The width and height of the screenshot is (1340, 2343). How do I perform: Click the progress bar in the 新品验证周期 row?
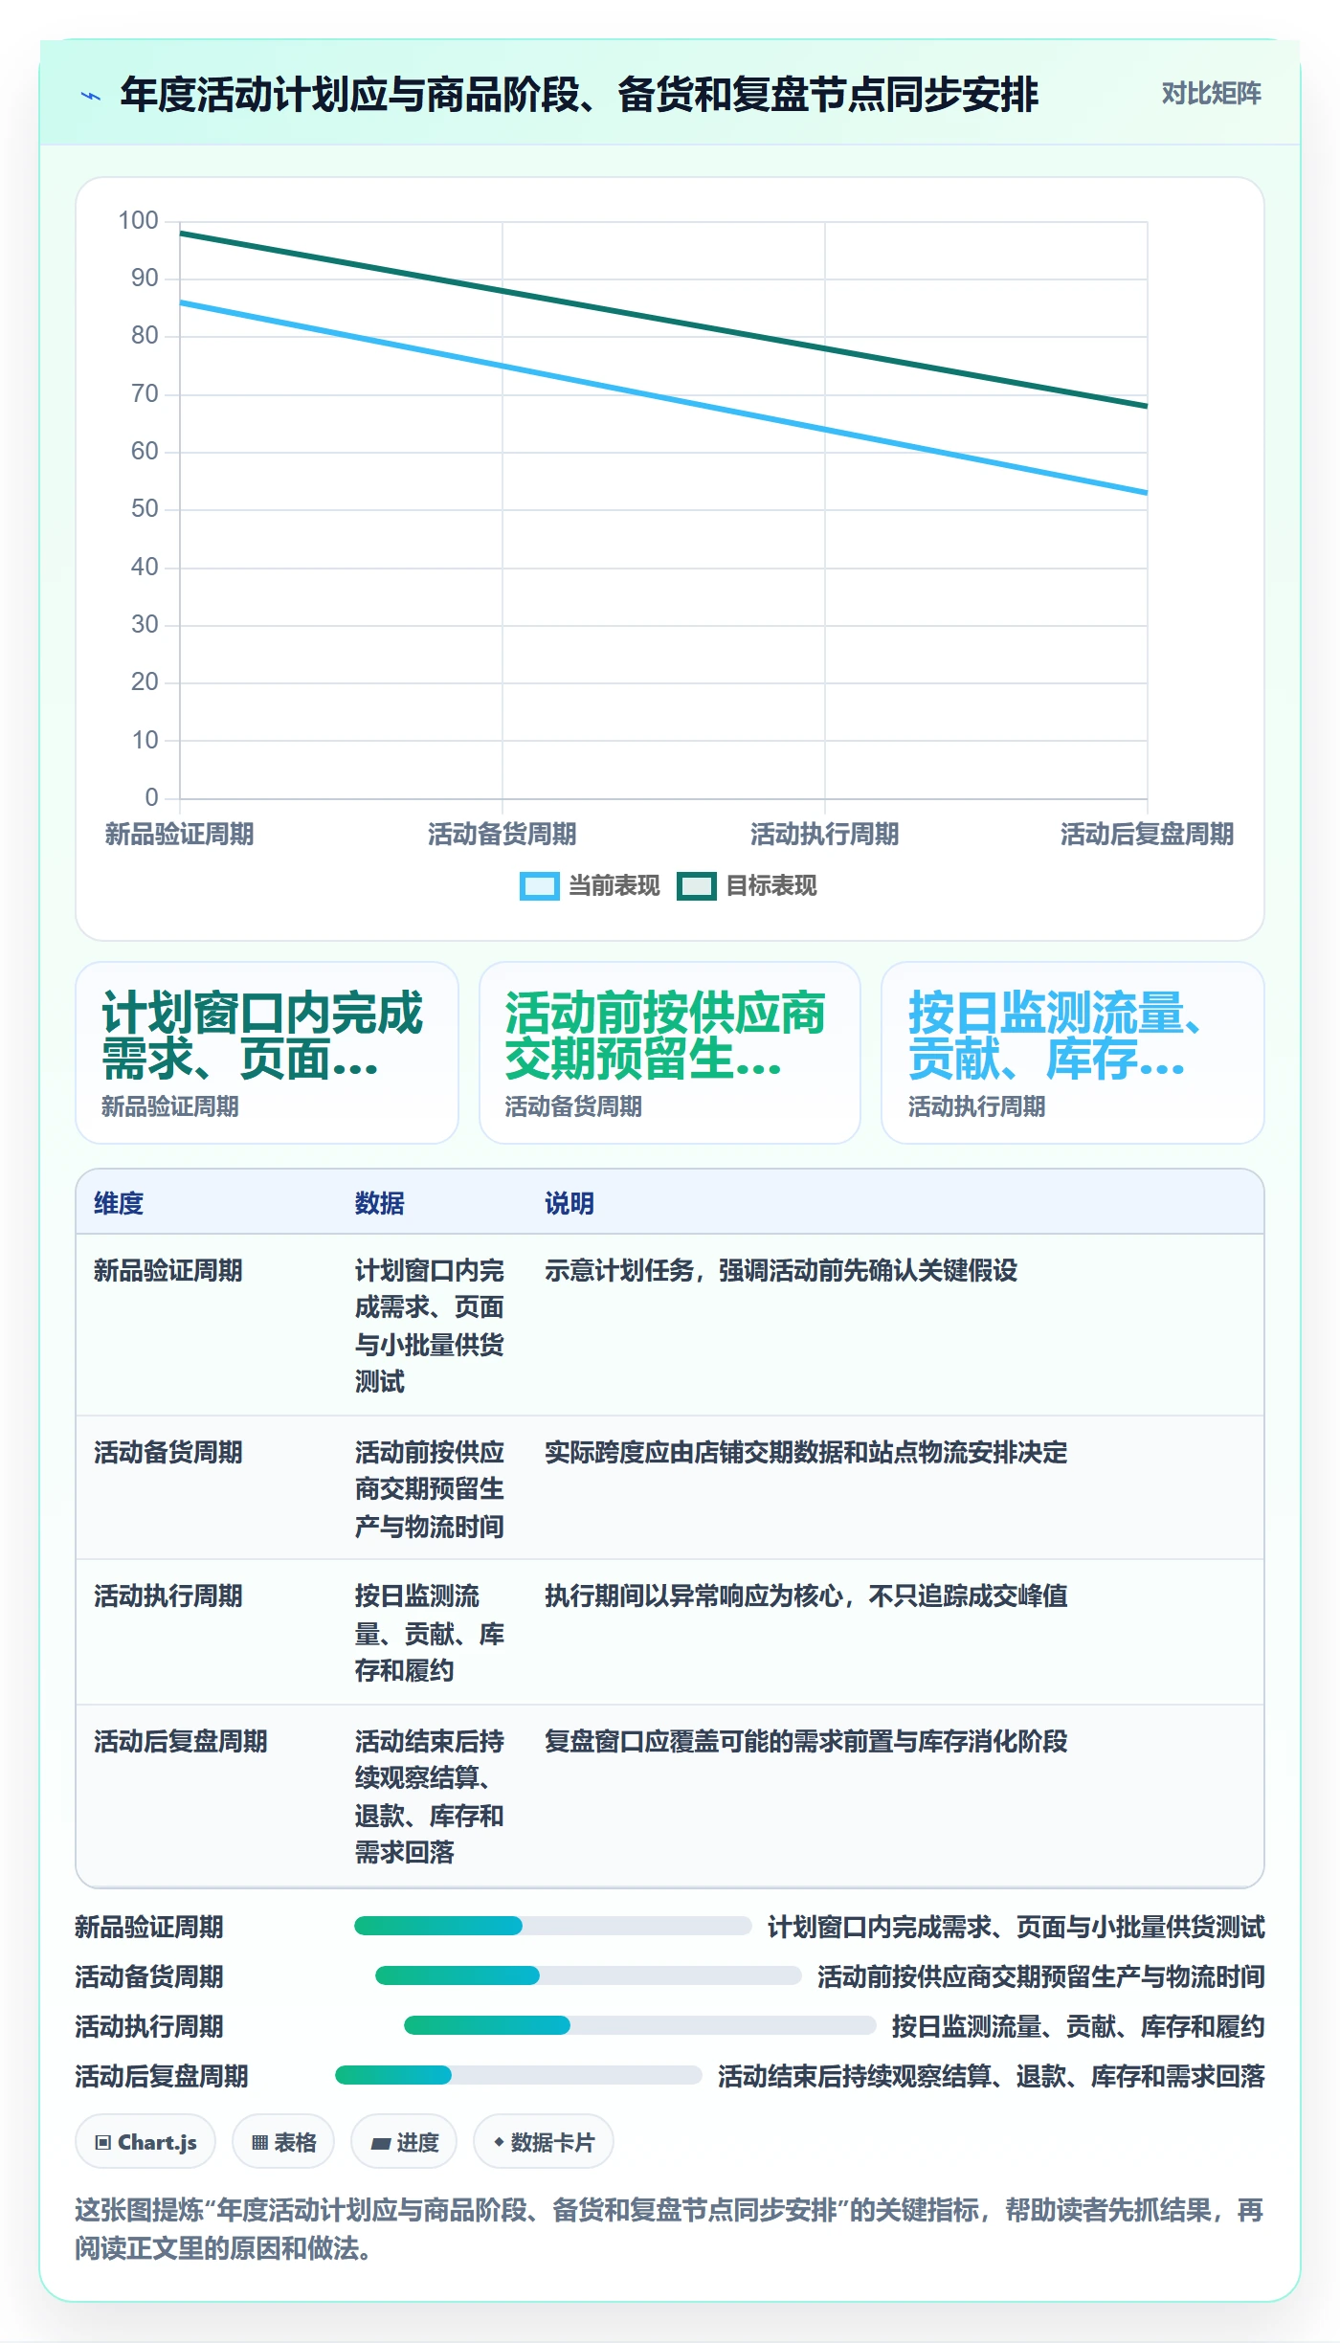coord(552,1926)
